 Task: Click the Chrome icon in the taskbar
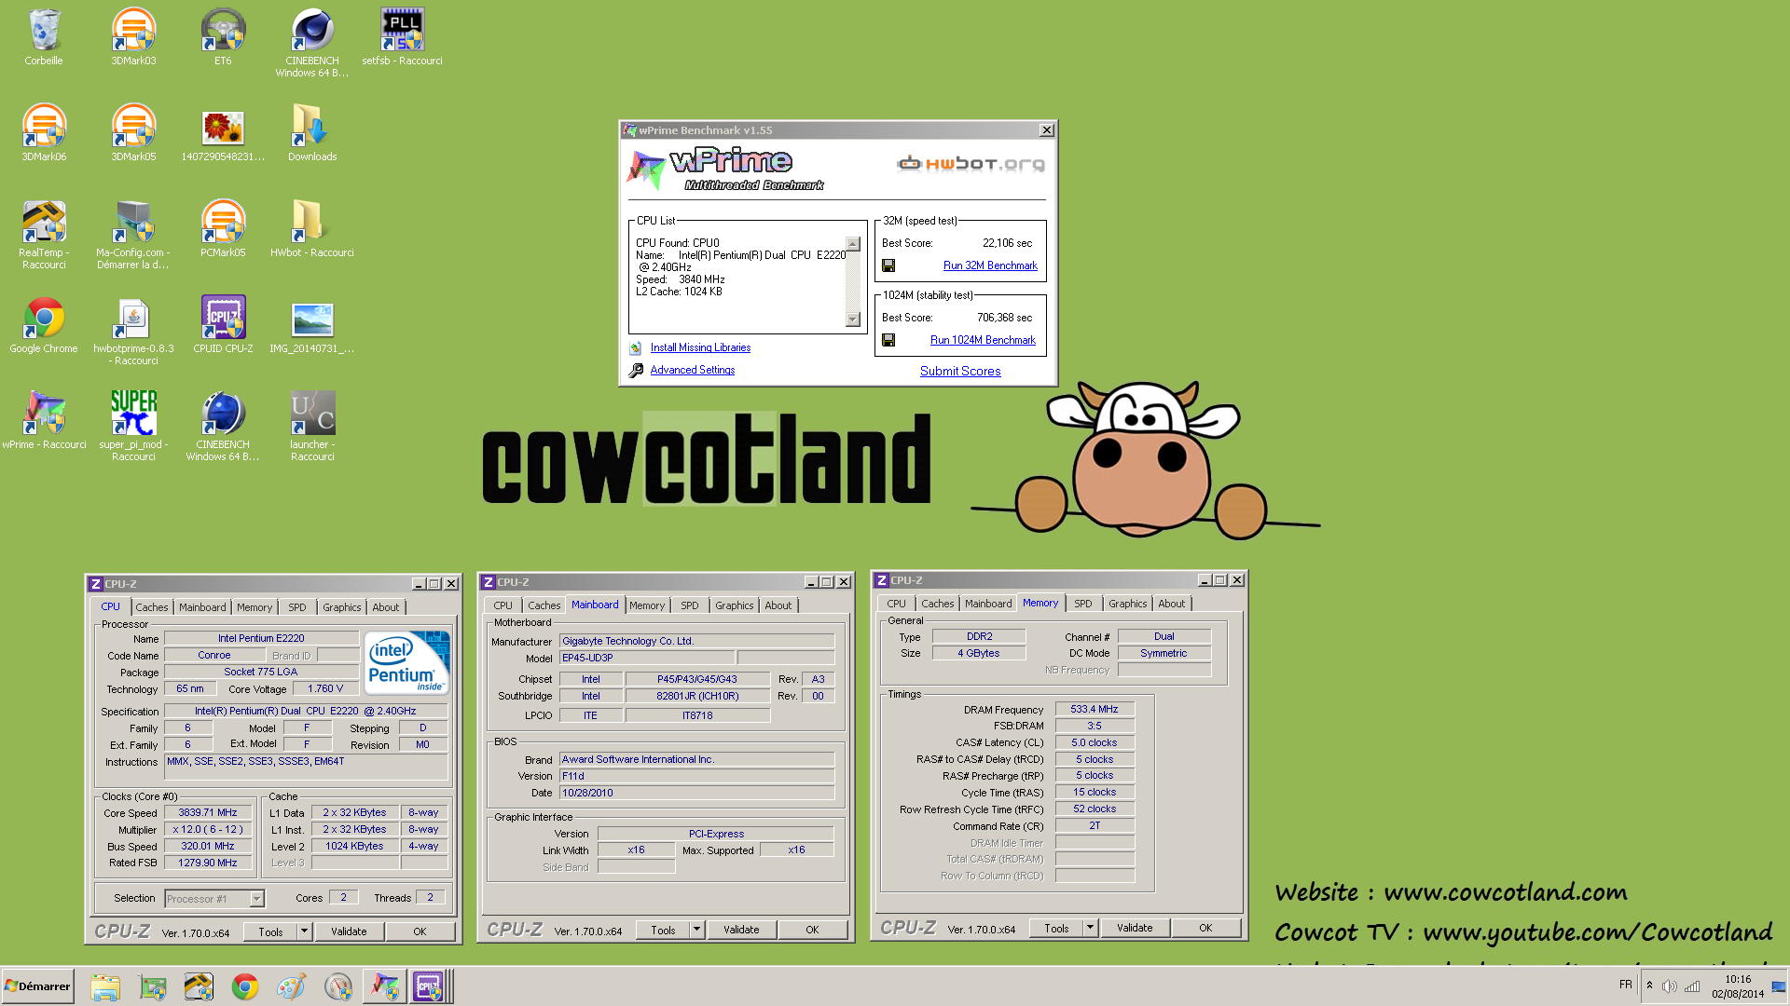245,986
